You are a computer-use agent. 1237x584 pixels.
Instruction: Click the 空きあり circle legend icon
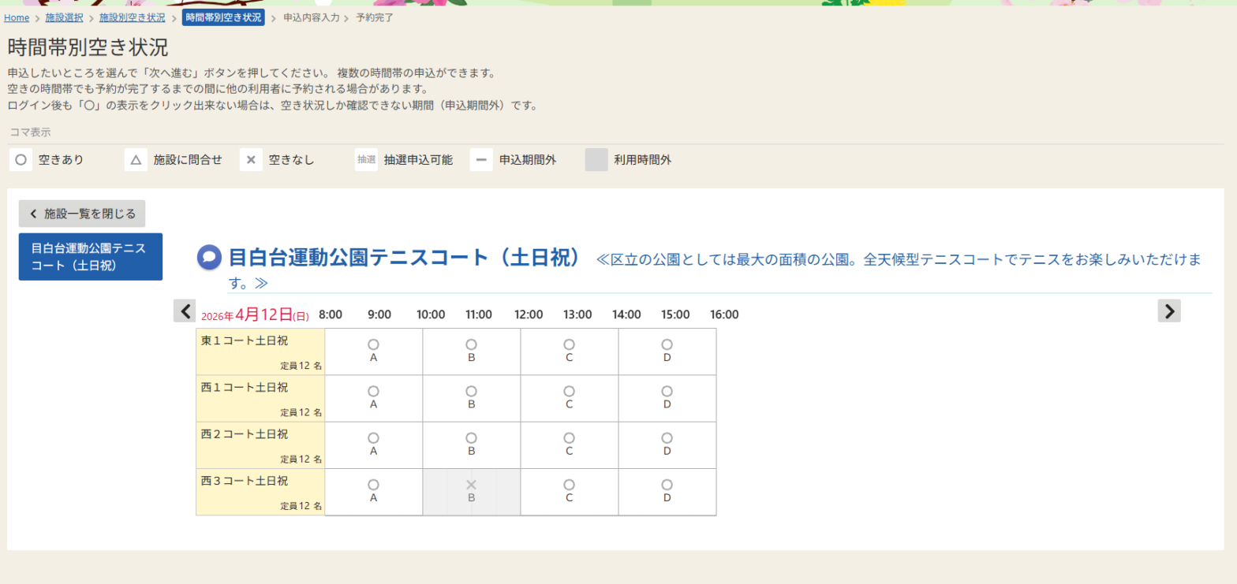coord(21,160)
